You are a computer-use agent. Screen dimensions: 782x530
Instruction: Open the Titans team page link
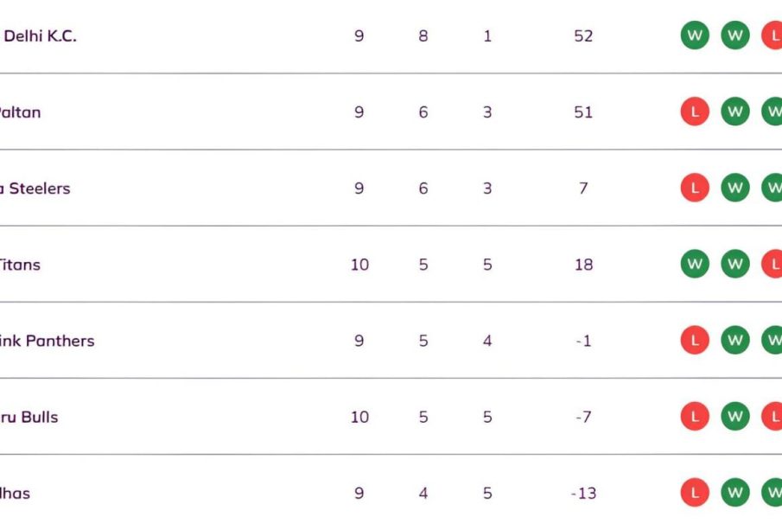[x=20, y=265]
